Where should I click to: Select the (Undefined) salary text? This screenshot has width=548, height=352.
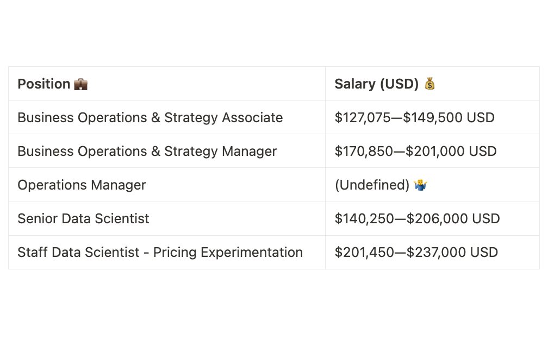pos(372,185)
